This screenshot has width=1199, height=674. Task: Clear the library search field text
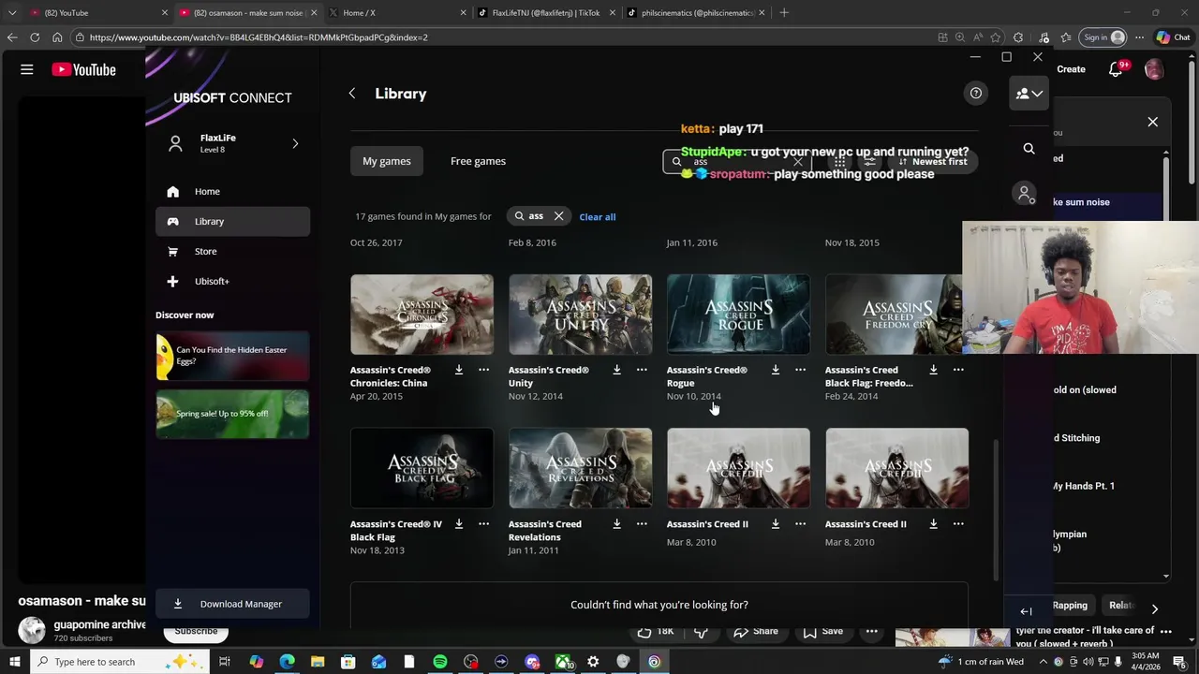point(798,162)
